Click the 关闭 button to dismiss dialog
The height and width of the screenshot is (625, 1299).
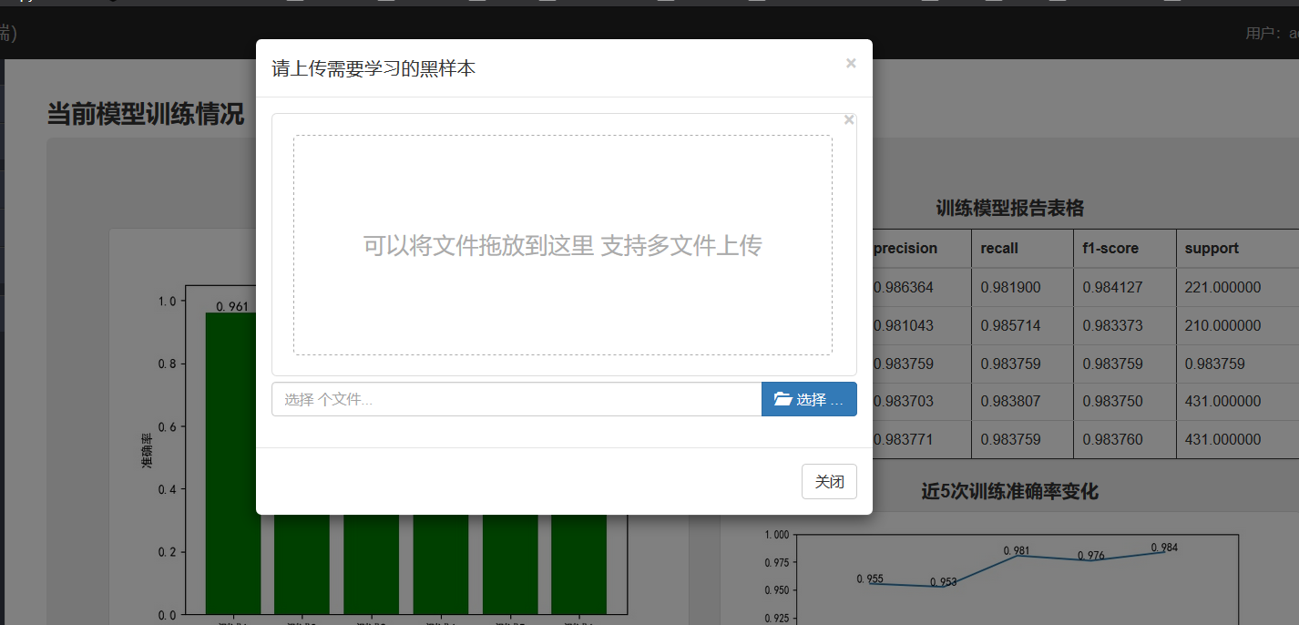coord(828,481)
